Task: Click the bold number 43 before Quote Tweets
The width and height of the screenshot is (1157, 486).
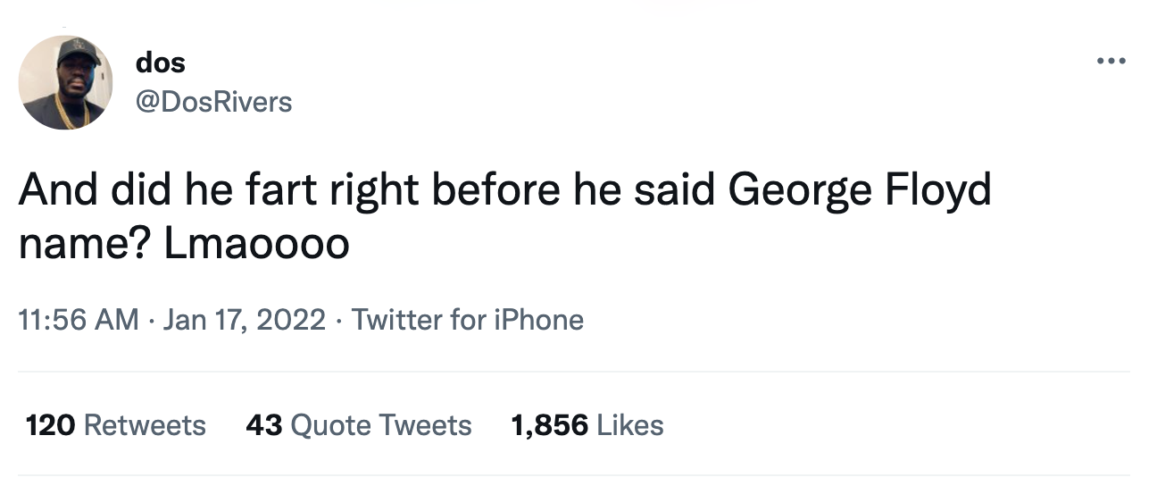Action: (x=264, y=425)
